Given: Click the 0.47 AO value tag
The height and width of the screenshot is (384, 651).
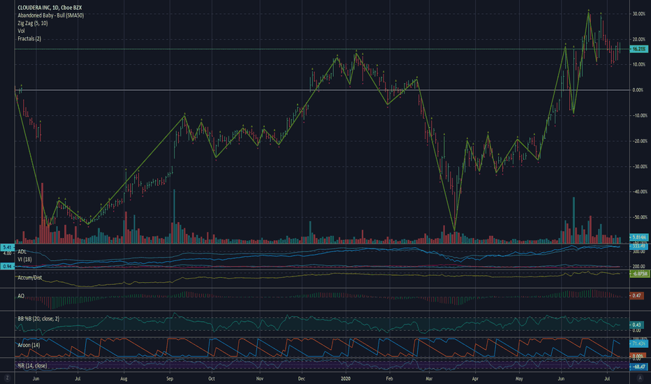Looking at the screenshot, I should tap(636, 295).
